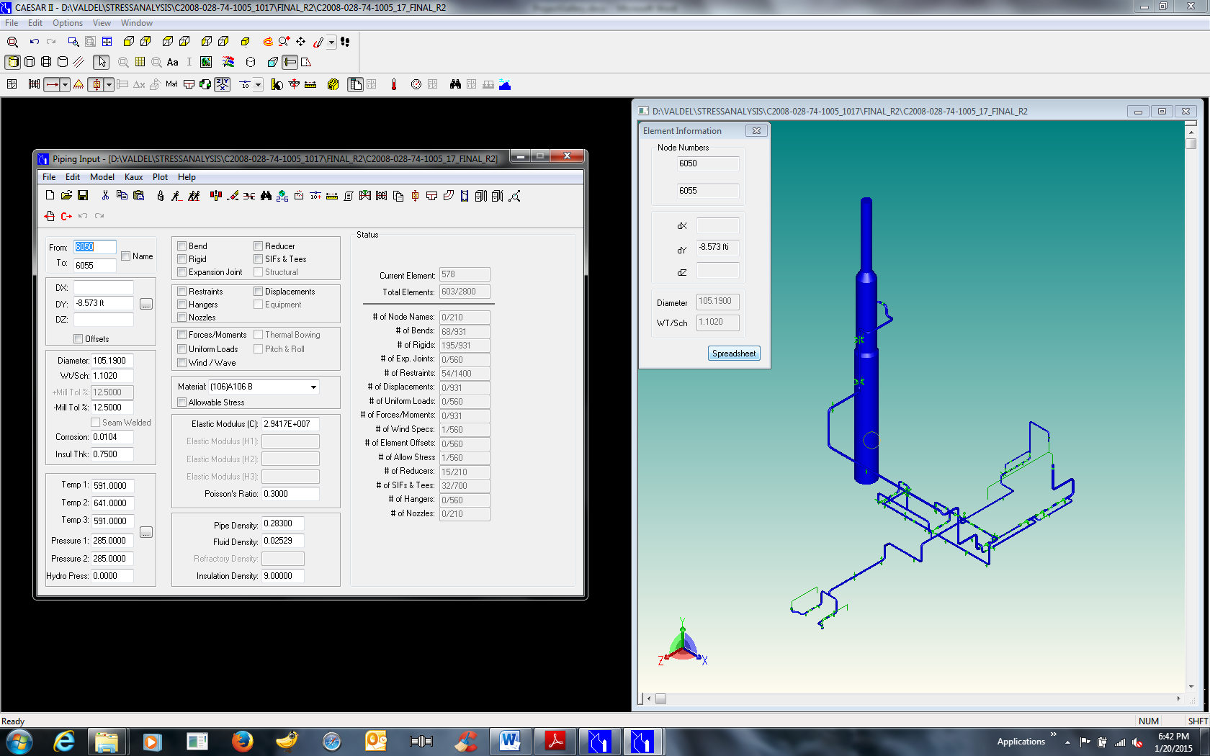Click the 3D view vertical scrollbar thumb

1191,143
